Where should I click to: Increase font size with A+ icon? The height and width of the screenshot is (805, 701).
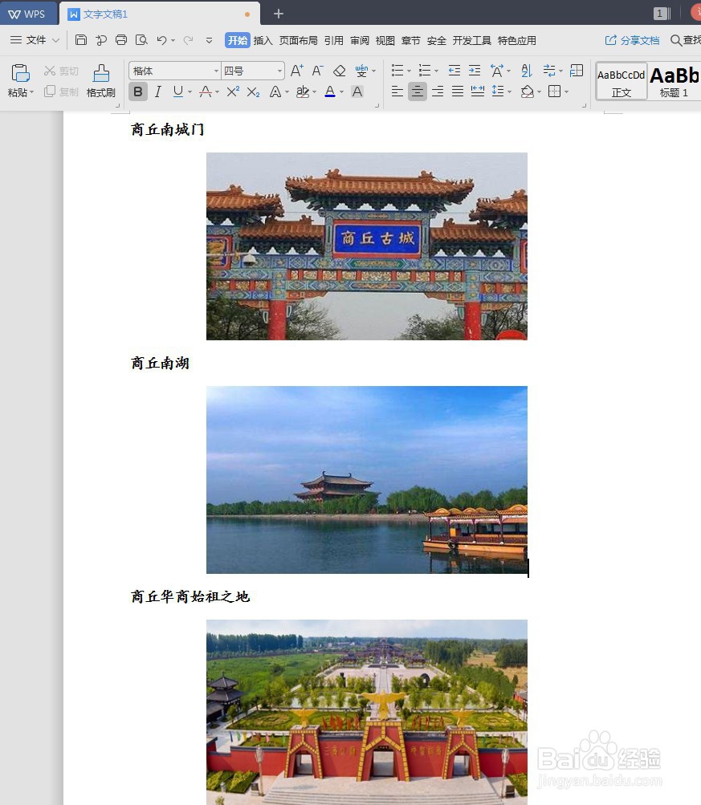click(297, 71)
